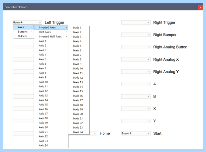Viewport: 206px width, 152px height.
Task: Pick IAxis 10 in inverted axes list
Action: point(79,68)
